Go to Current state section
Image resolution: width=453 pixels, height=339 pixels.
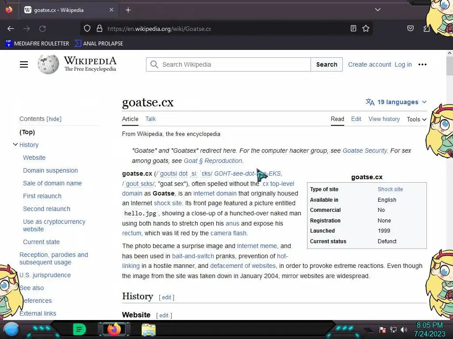coord(41,242)
